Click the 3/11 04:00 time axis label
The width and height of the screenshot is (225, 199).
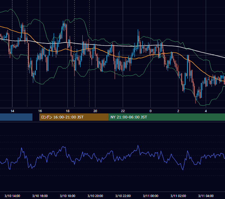click(x=206, y=196)
